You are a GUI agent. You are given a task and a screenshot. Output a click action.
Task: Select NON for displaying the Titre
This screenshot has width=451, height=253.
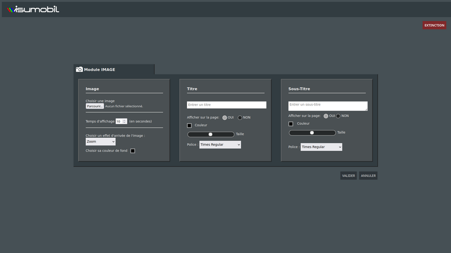240,118
